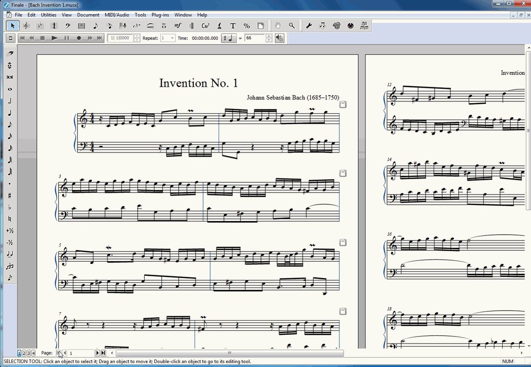531x367 pixels.
Task: Choose the tie tool in palette
Action: pyautogui.click(x=10, y=254)
